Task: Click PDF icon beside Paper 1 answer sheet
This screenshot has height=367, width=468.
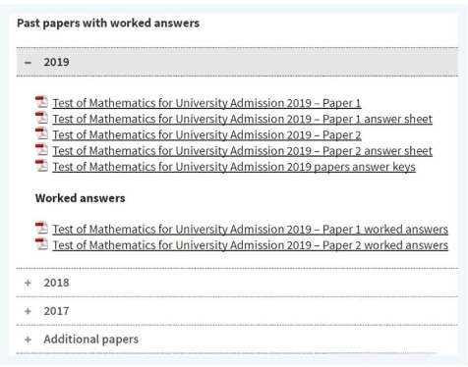Action: pos(41,118)
